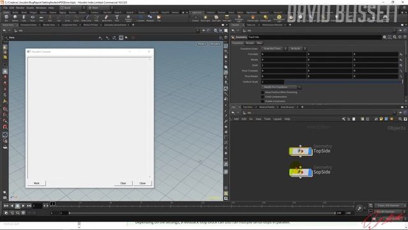408x230 pixels.
Task: Add a Point Light from shelf
Action: point(205,18)
